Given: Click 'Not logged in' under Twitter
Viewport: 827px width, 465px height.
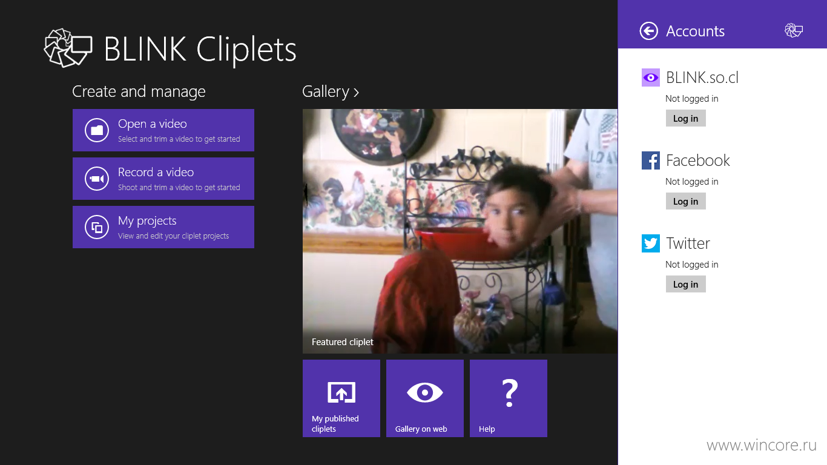Looking at the screenshot, I should pyautogui.click(x=692, y=265).
